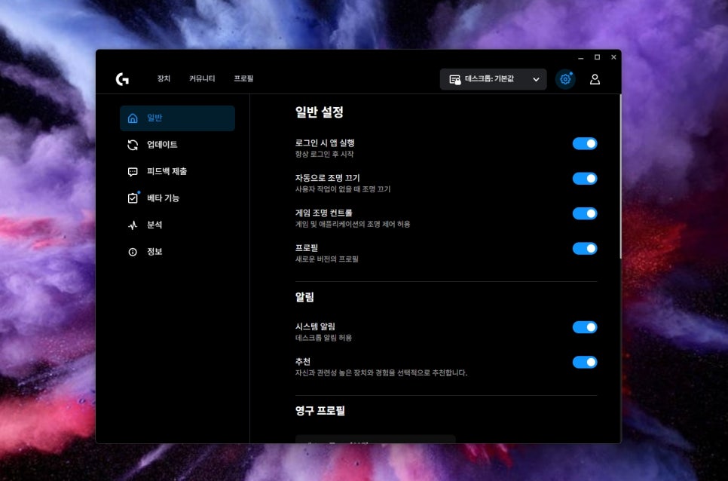Screen dimensions: 728x481
Task: Switch to the 커뮤니티 tab
Action: [202, 79]
